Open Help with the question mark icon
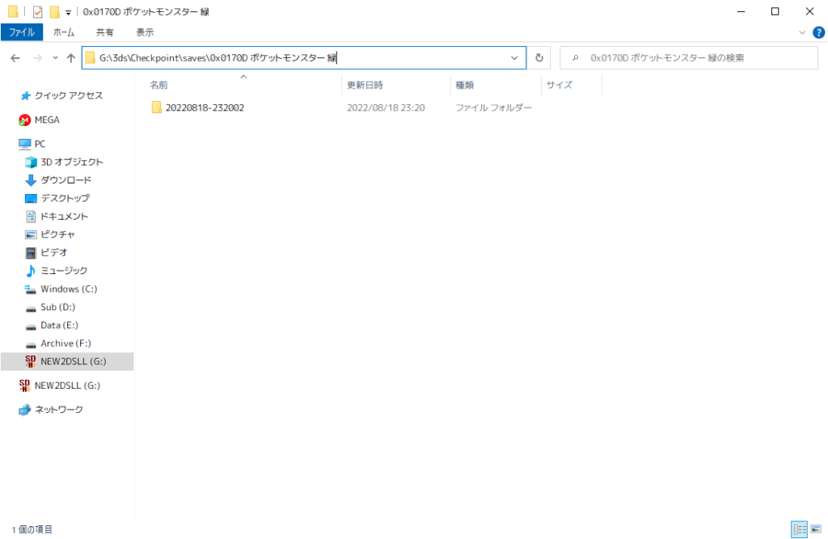The width and height of the screenshot is (828, 539). click(818, 33)
